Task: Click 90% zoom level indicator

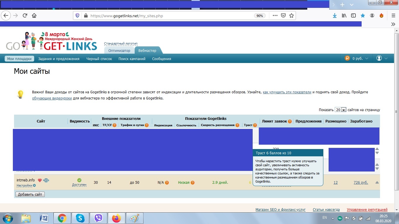Action: point(260,16)
